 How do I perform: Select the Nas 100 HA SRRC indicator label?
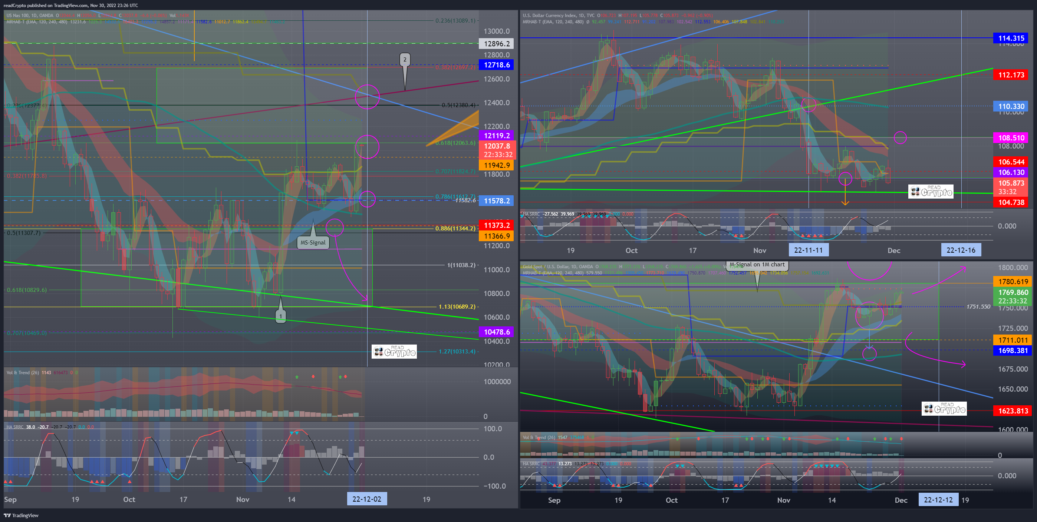click(x=15, y=427)
